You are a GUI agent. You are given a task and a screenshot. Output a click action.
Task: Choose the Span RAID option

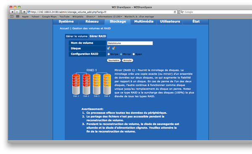pyautogui.click(x=134, y=54)
